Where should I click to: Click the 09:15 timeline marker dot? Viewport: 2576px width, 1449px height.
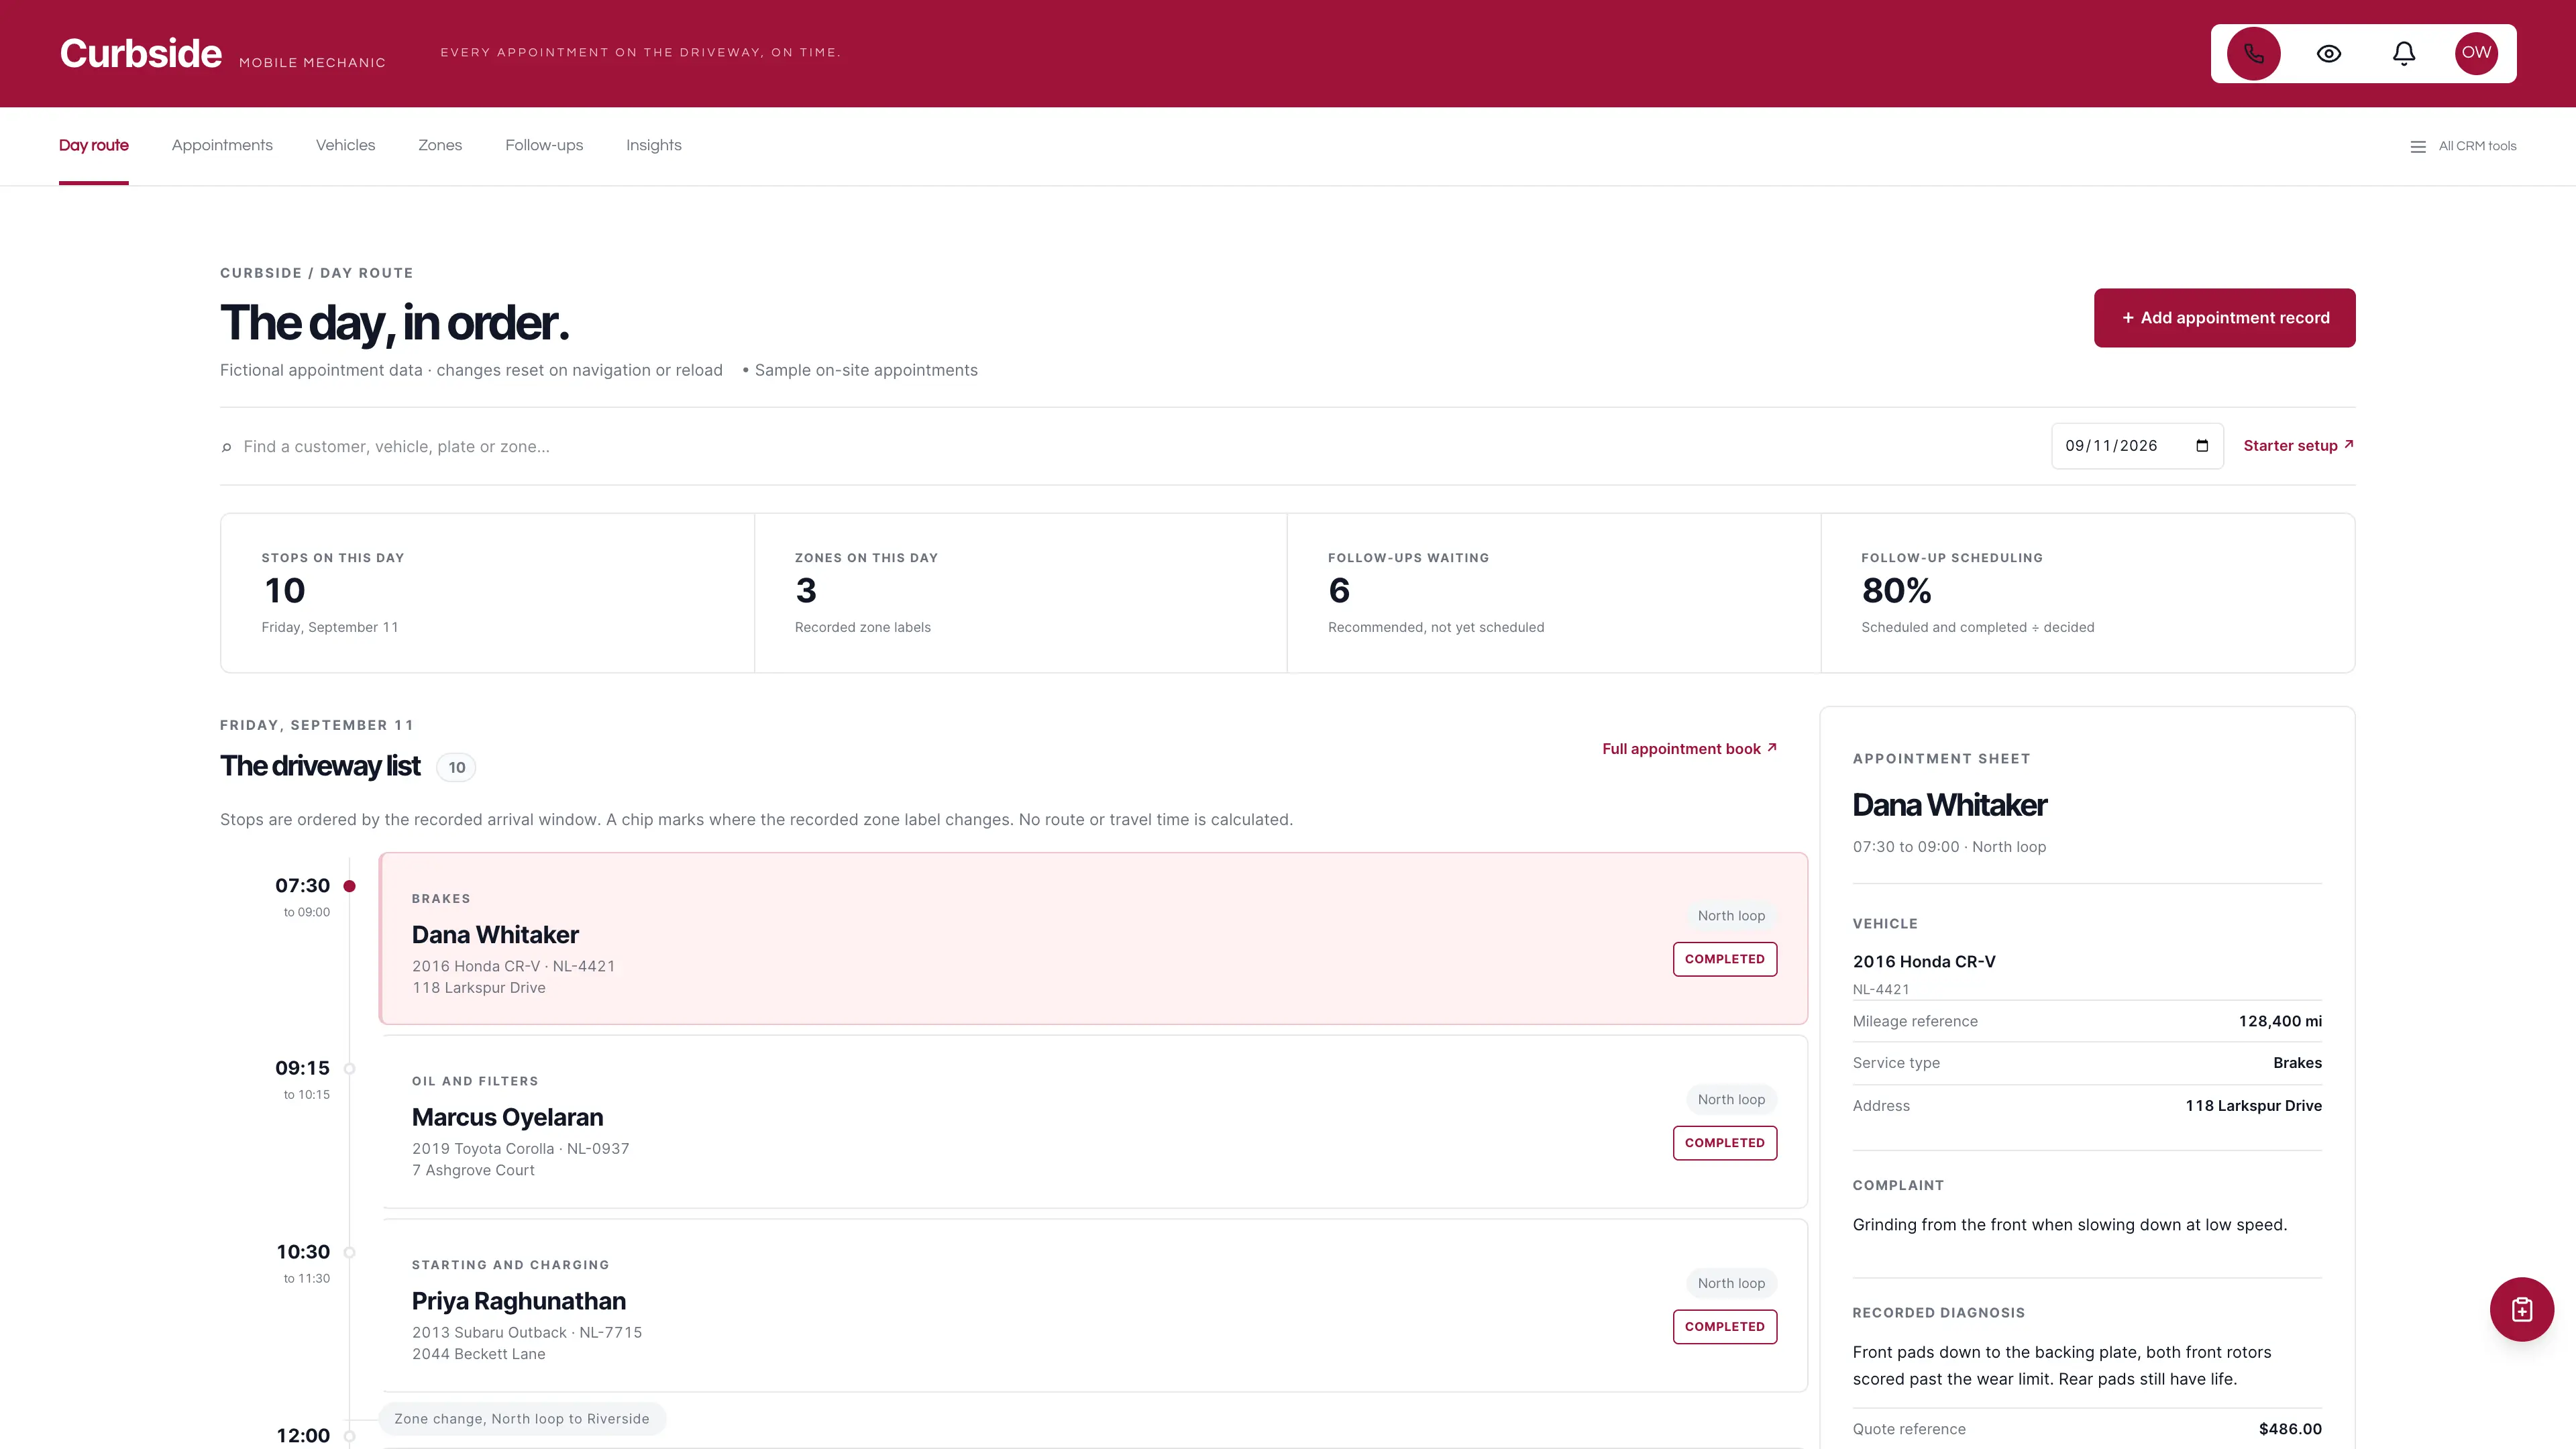tap(349, 1069)
